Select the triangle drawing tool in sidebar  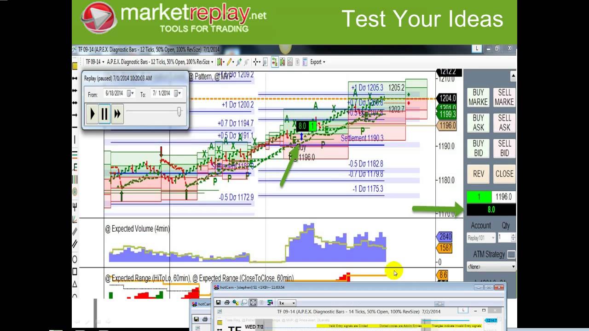(75, 284)
